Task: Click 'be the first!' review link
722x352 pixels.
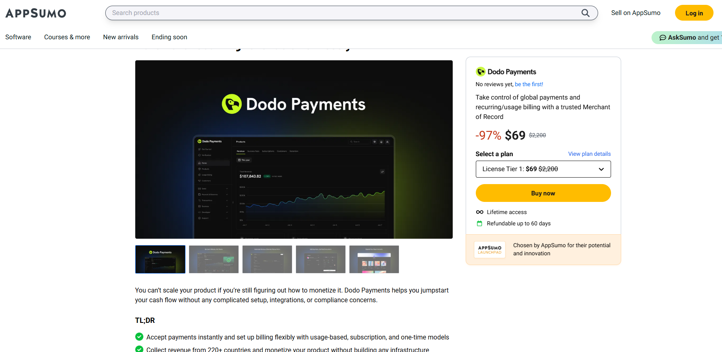Action: pyautogui.click(x=529, y=84)
